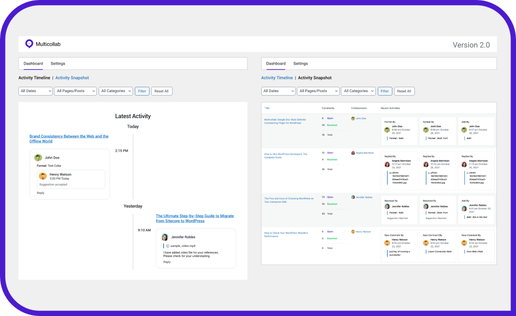The width and height of the screenshot is (516, 316).
Task: Select the Settings tab in the Activity Timeline panel
Action: pos(58,64)
